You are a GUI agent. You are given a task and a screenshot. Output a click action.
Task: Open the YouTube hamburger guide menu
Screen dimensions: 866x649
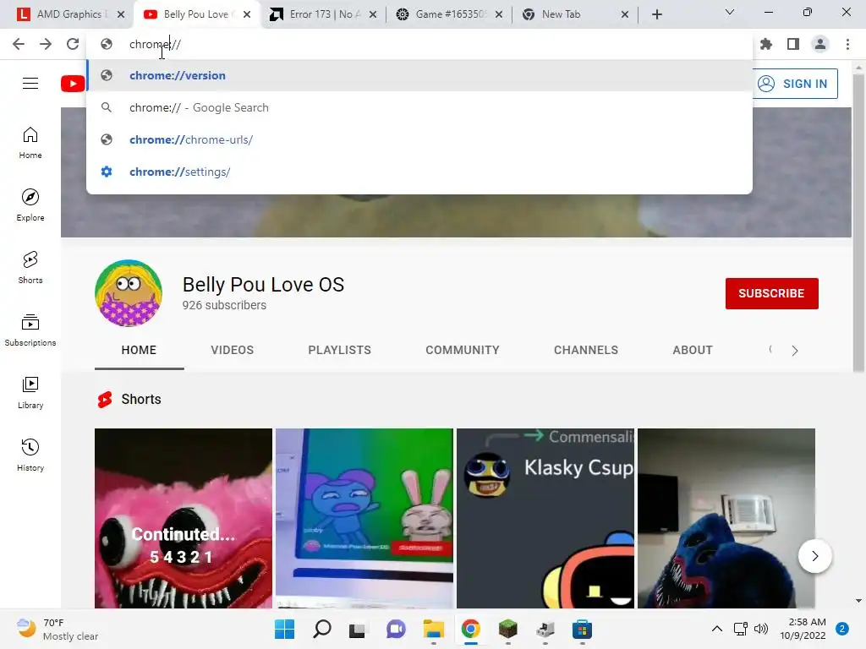30,84
